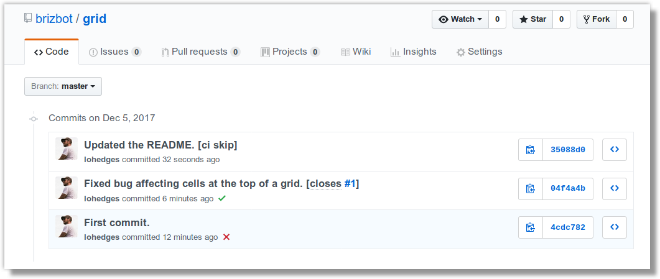Copy full SHA for commit 35088d0
This screenshot has height=279, width=660.
(531, 150)
